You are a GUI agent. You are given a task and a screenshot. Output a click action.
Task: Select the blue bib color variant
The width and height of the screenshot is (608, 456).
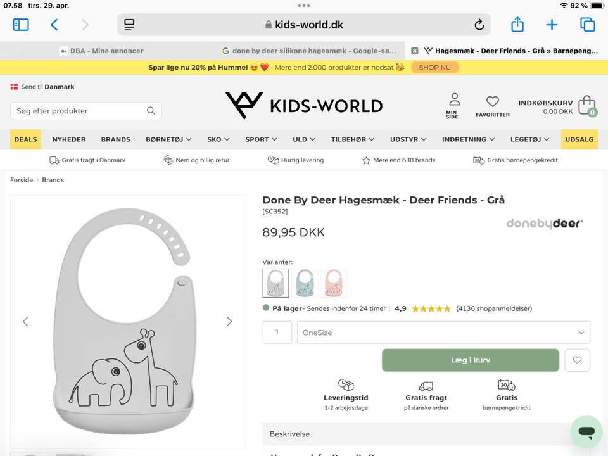(x=305, y=283)
